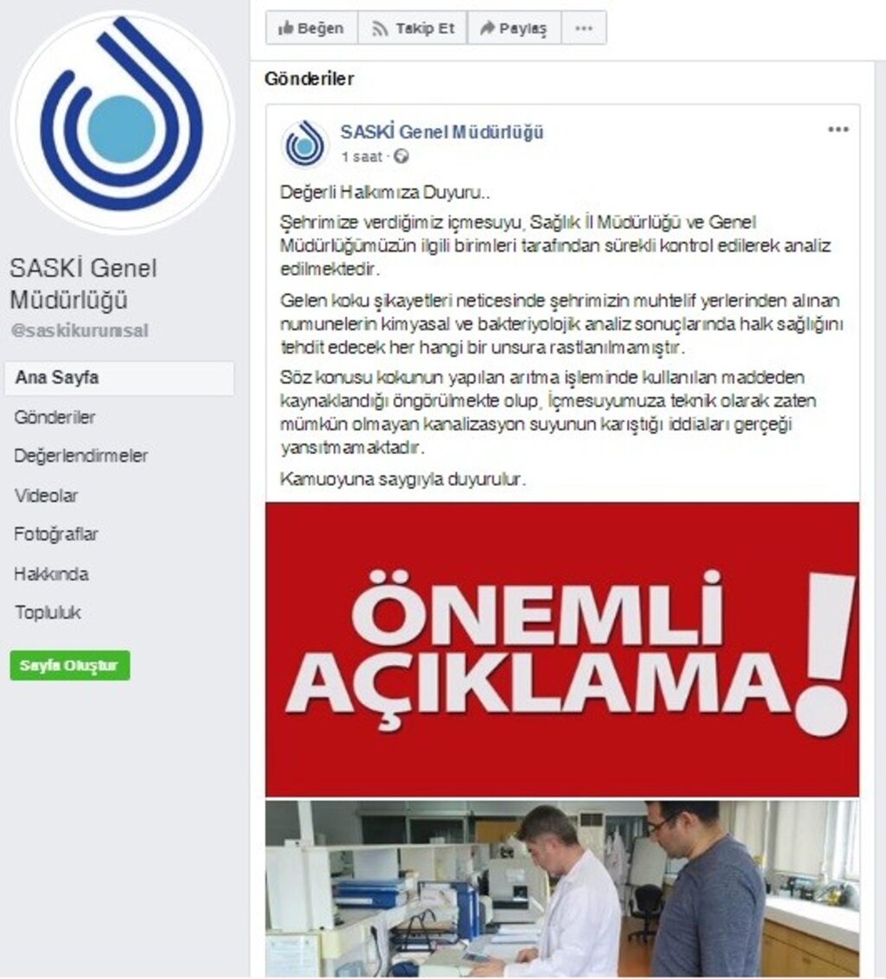Open the page's more options ellipsis
The image size is (886, 979).
click(x=583, y=28)
